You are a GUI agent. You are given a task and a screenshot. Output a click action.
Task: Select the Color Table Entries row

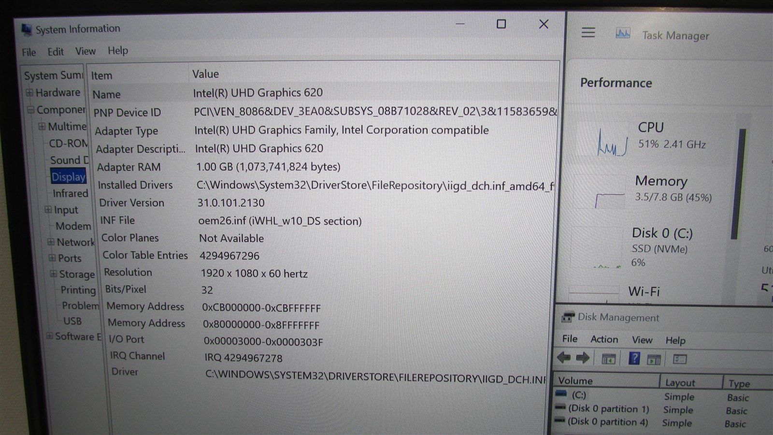(328, 255)
